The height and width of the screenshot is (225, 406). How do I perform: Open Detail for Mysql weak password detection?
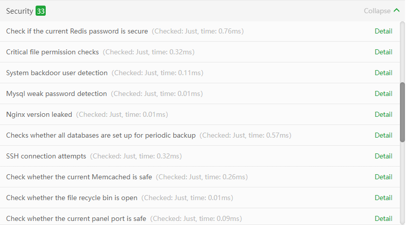tap(383, 93)
